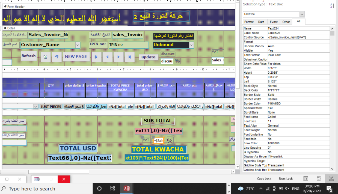Select the Form Header section bar
This screenshot has height=194, width=338.
[119, 7]
